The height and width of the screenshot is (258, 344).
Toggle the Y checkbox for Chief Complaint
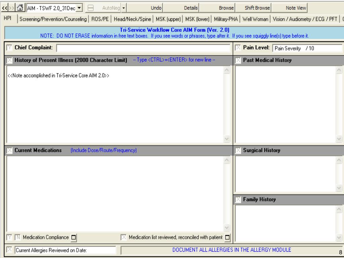(10, 48)
